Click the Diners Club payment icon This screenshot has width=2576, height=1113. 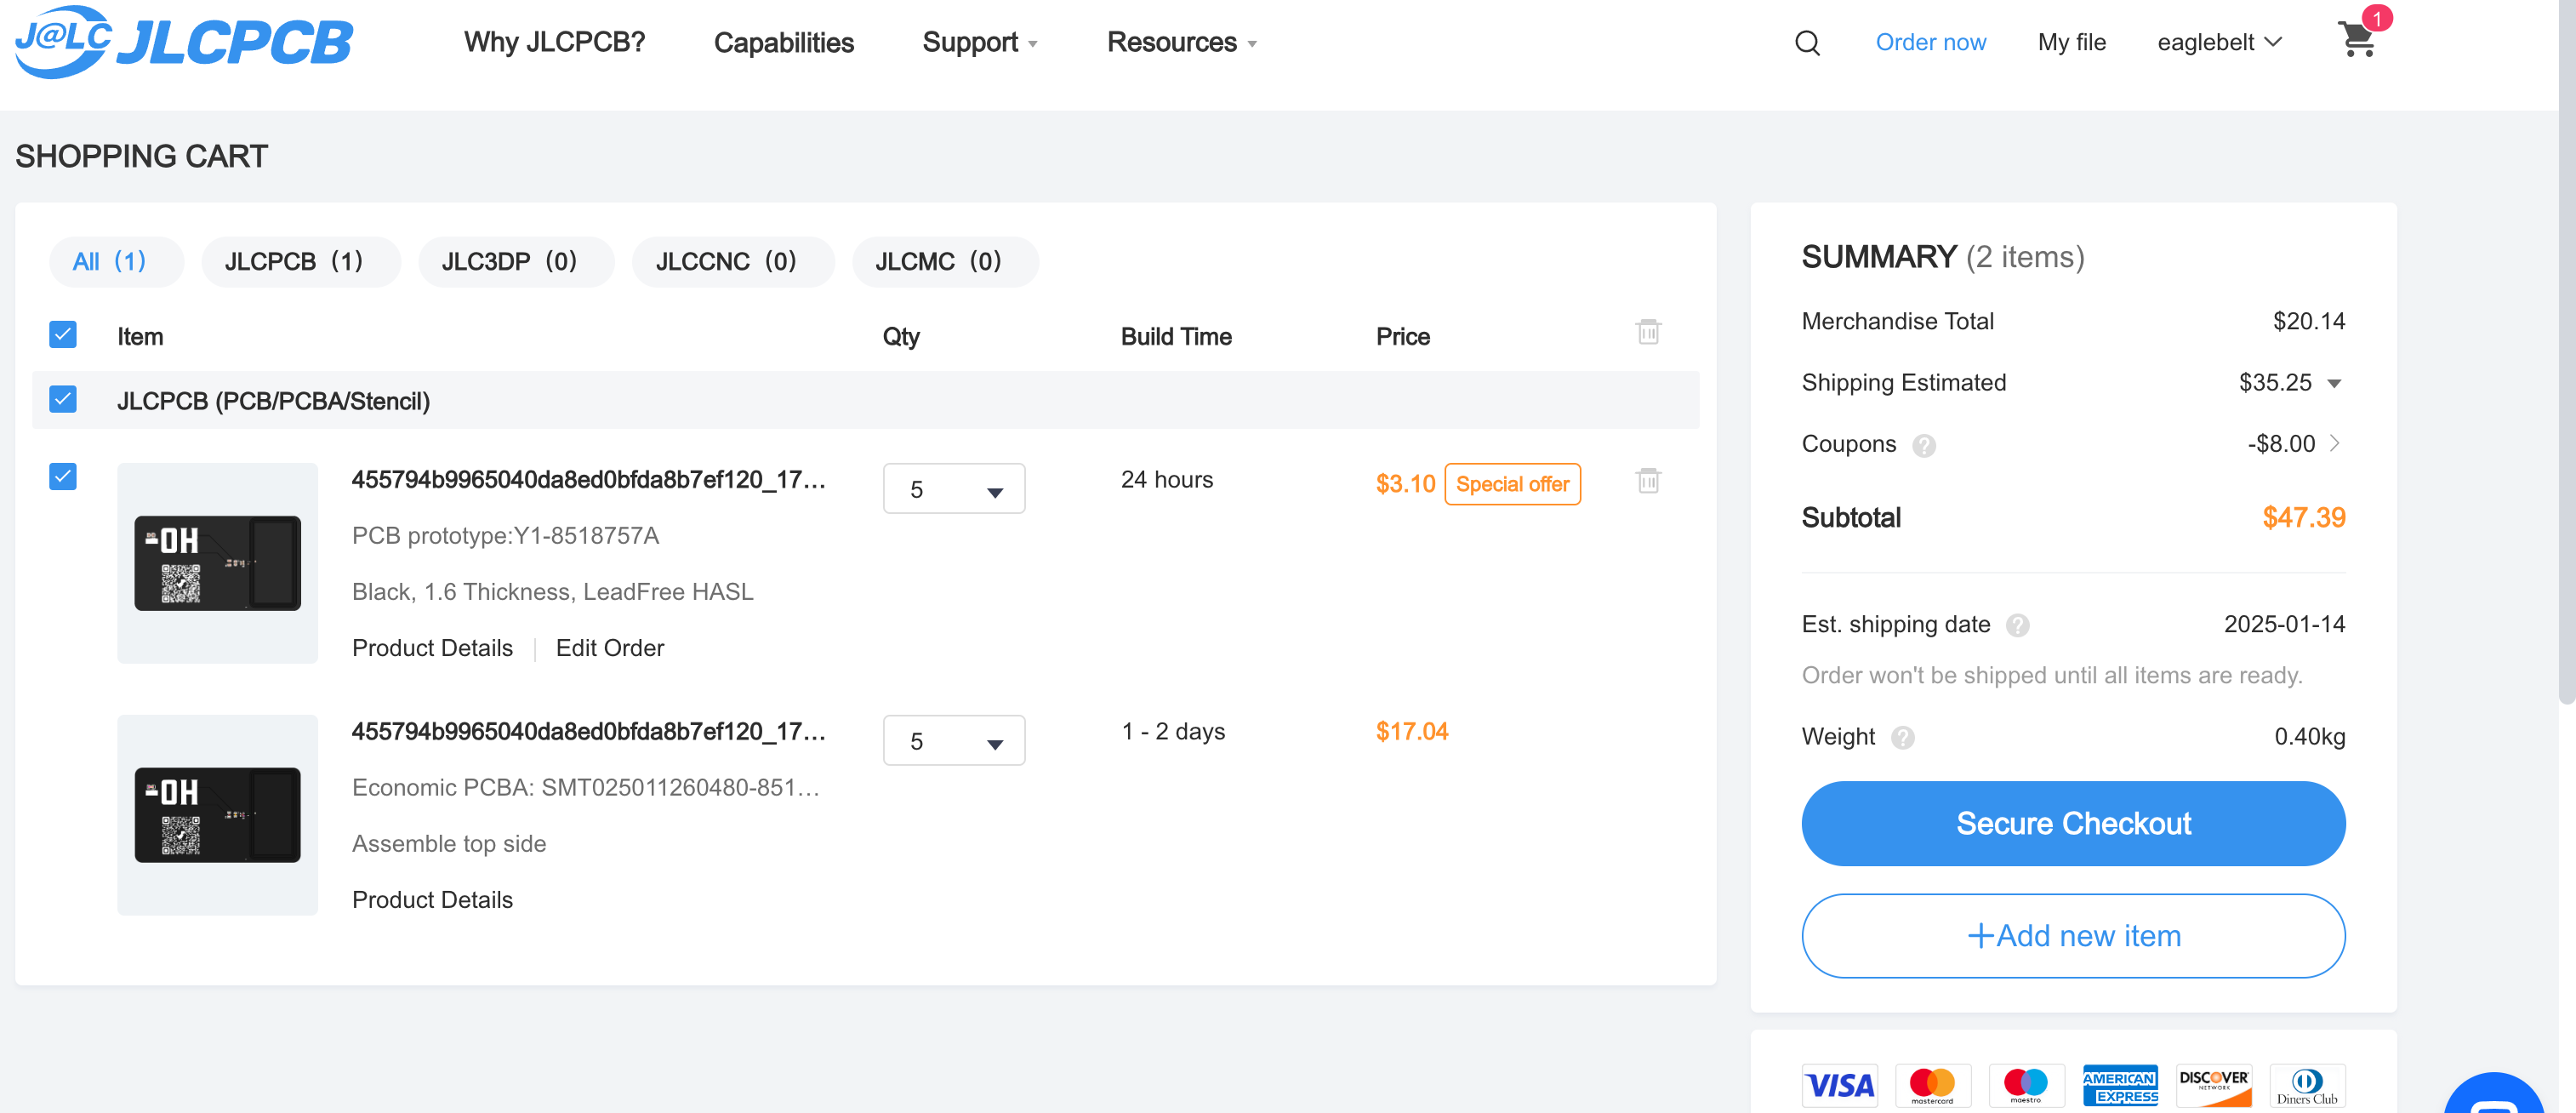click(x=2307, y=1086)
